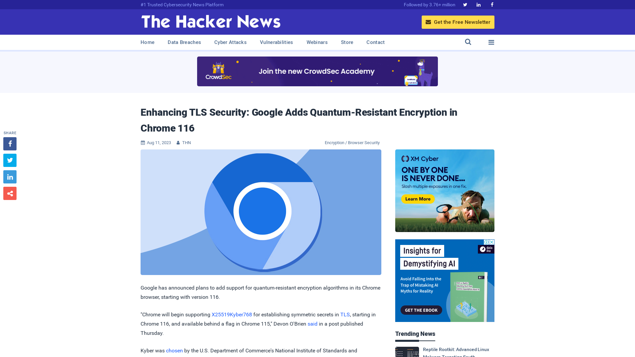The width and height of the screenshot is (635, 357).
Task: Click the X25519Kyber768 hyperlink
Action: tap(232, 314)
